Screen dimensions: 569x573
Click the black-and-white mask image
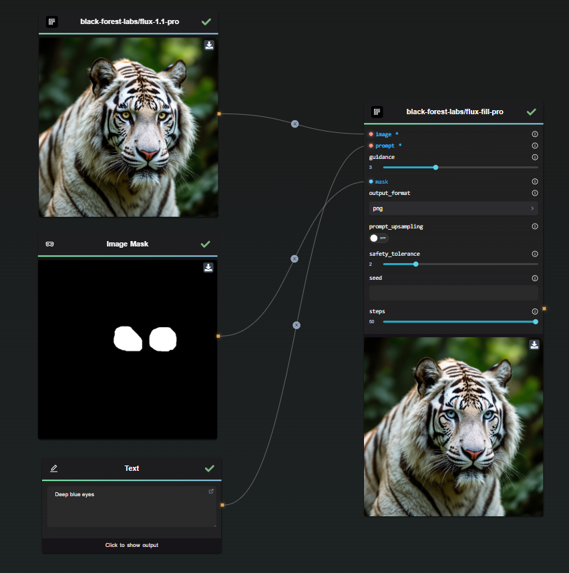pos(128,349)
